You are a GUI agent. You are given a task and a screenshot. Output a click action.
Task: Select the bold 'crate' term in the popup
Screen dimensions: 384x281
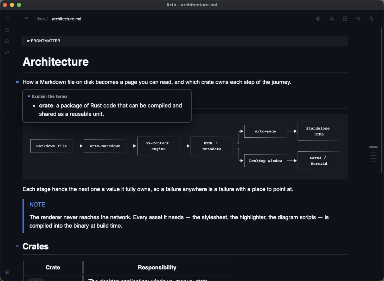(46, 105)
